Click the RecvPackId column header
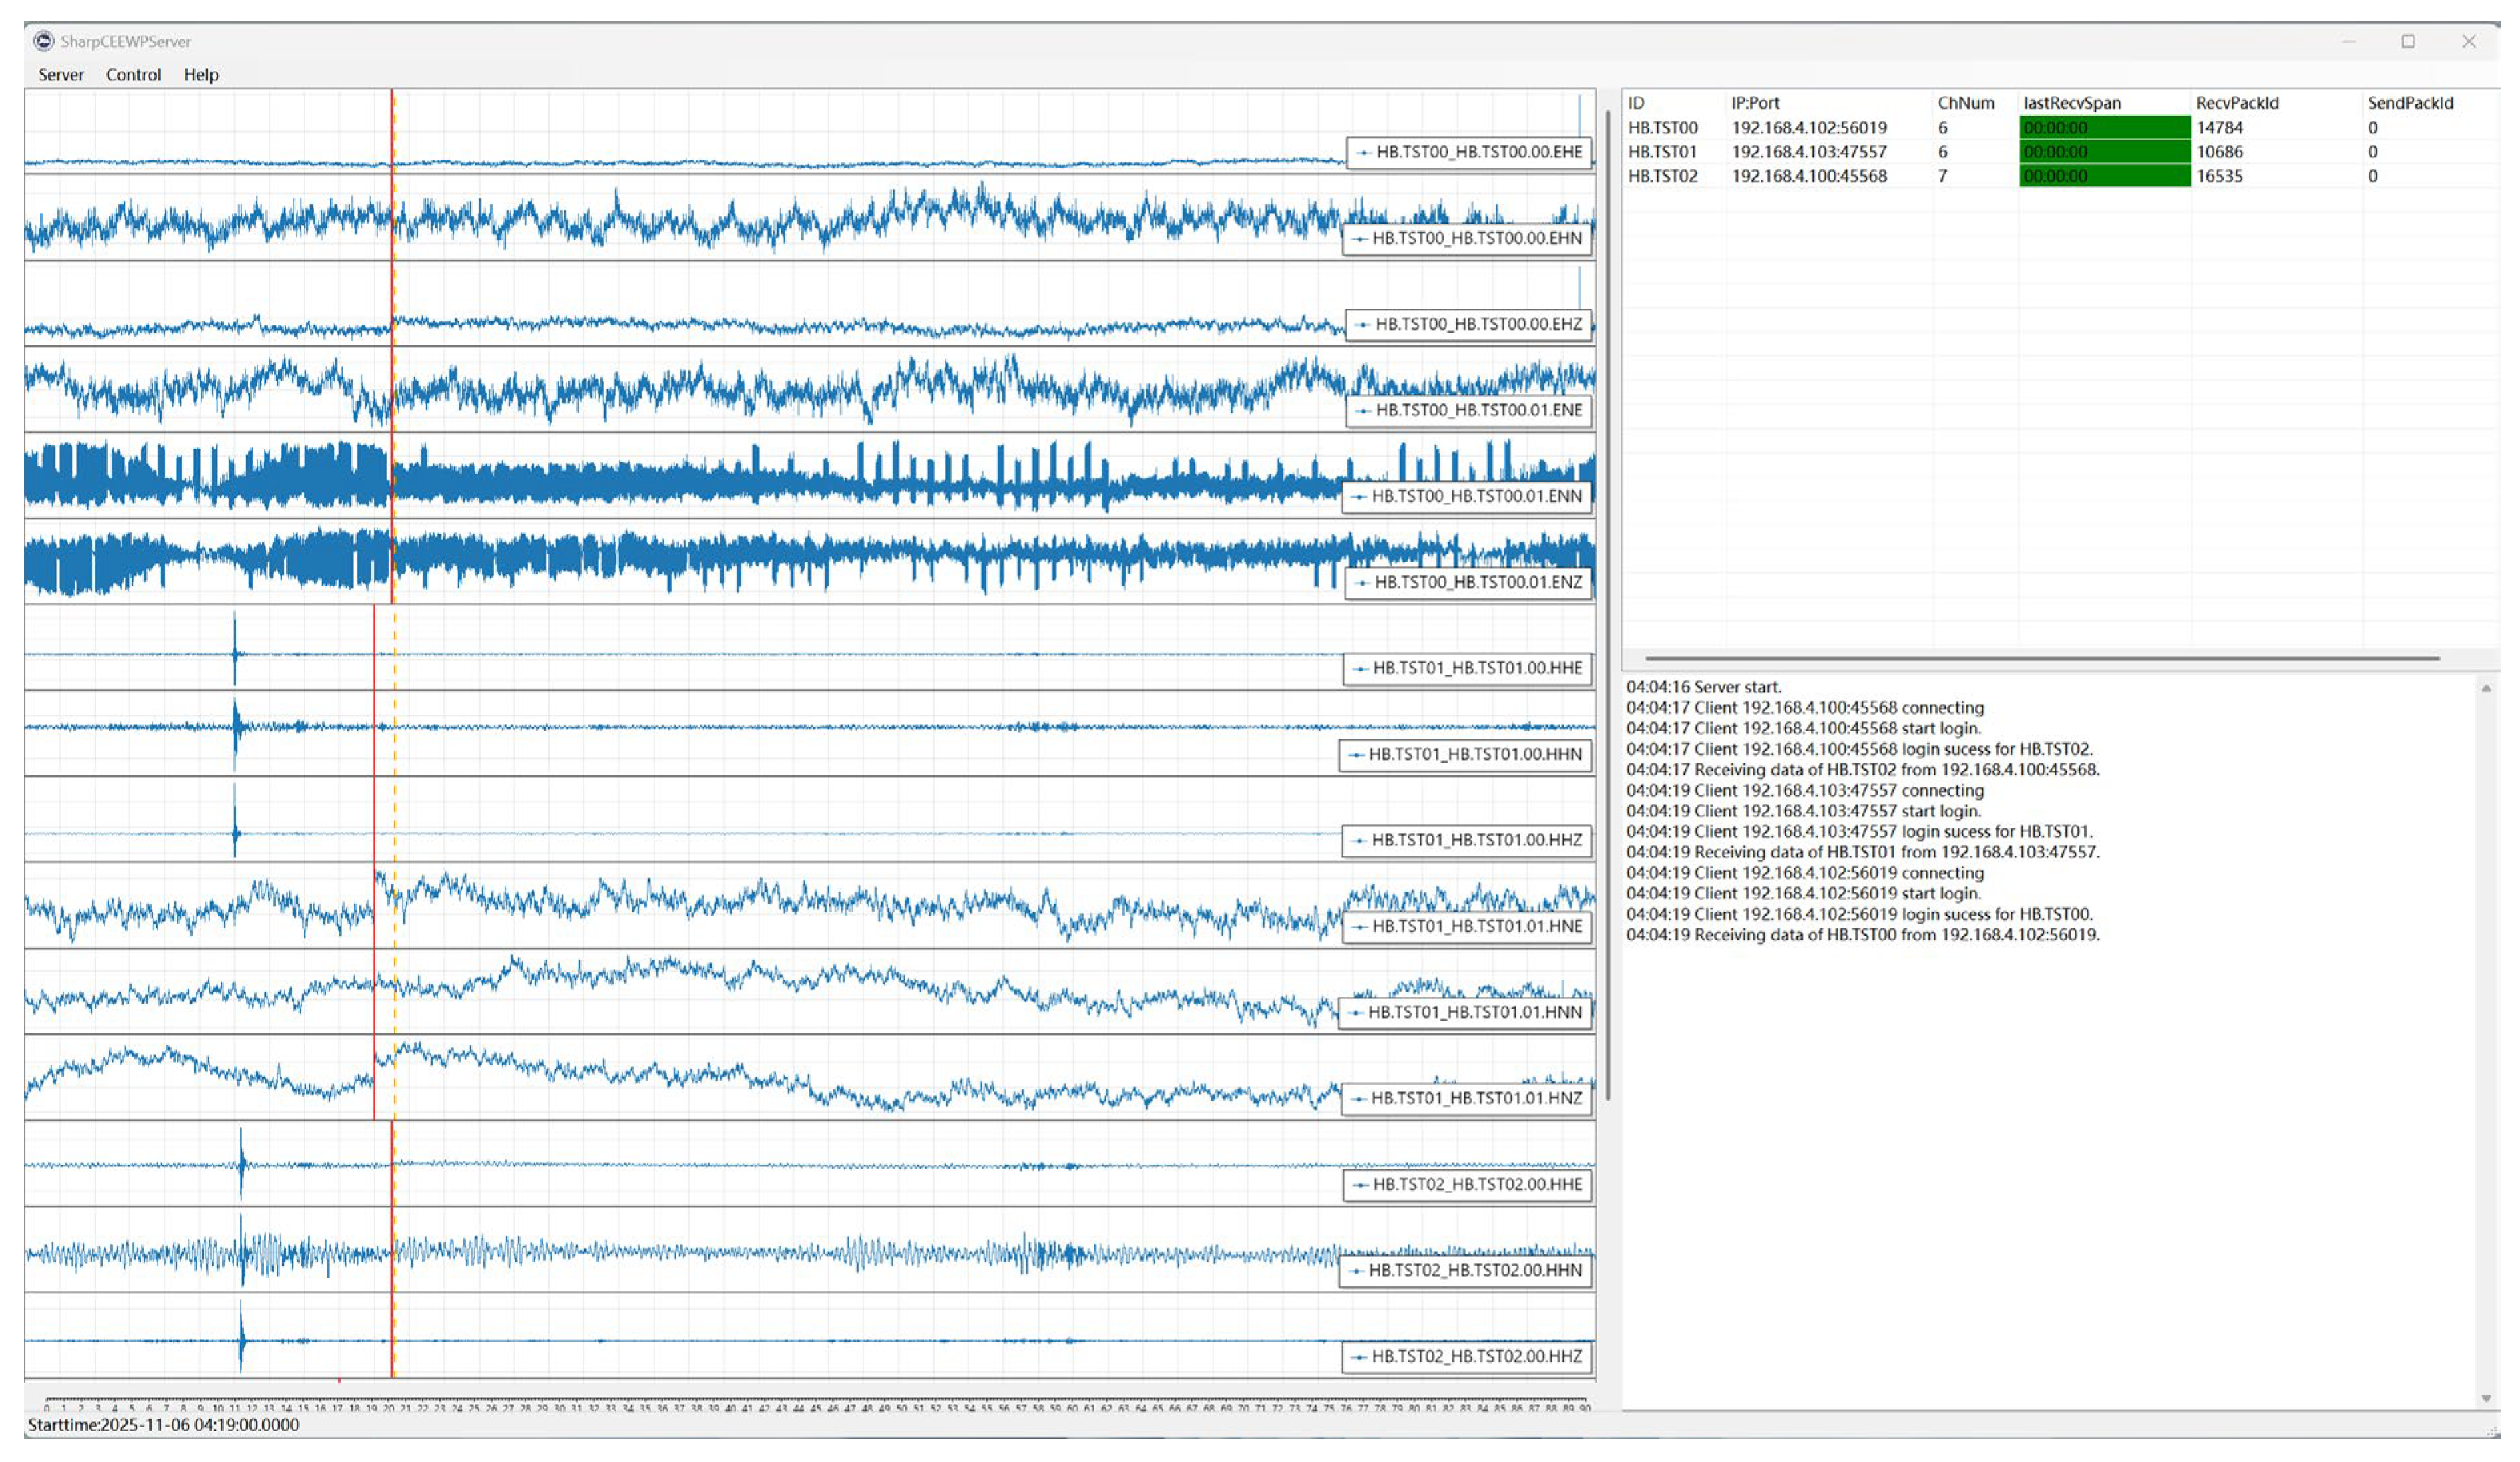 point(2237,103)
